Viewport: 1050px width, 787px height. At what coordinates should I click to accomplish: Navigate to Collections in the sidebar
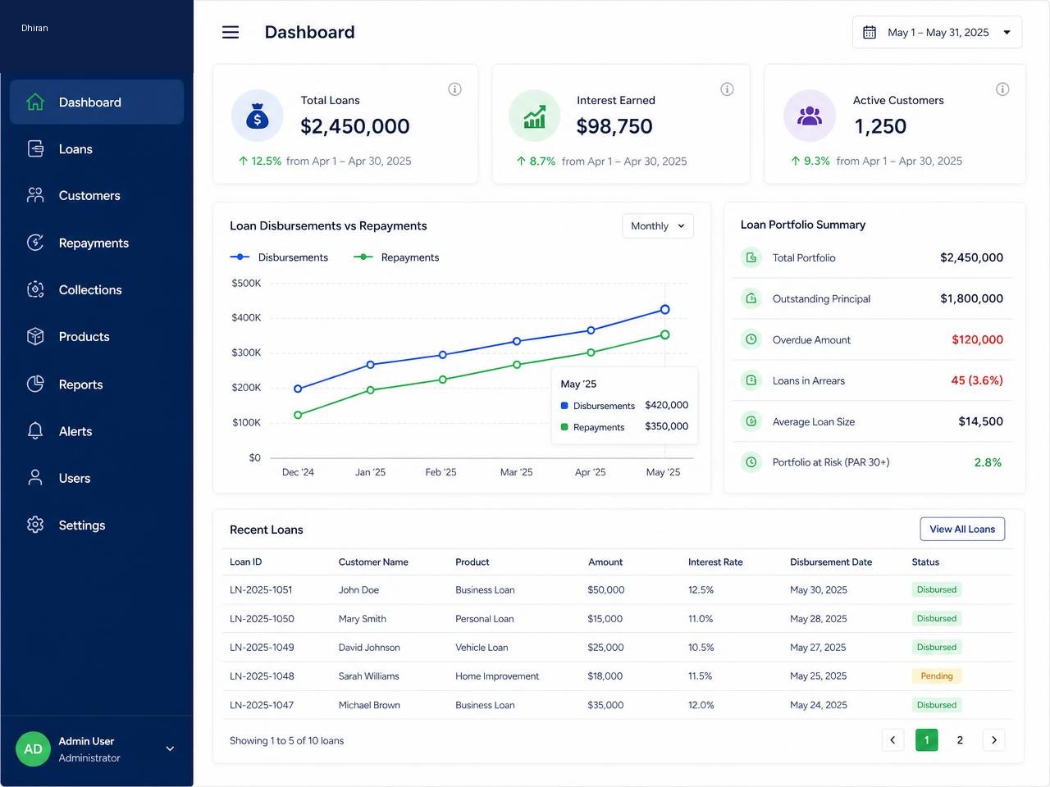[97, 290]
